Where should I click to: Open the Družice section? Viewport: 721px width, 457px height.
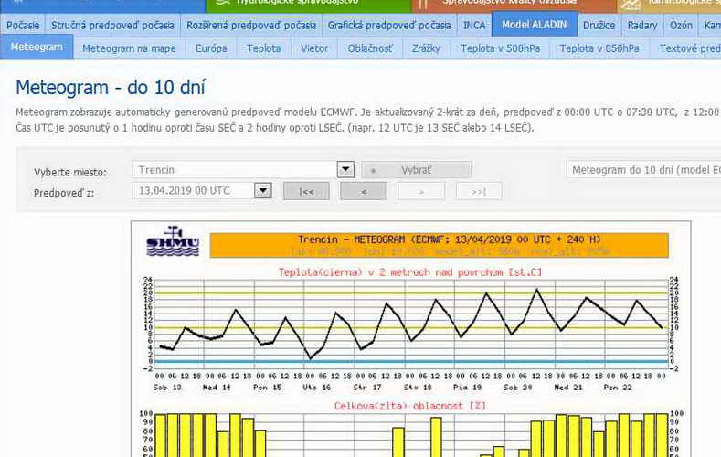coord(599,25)
